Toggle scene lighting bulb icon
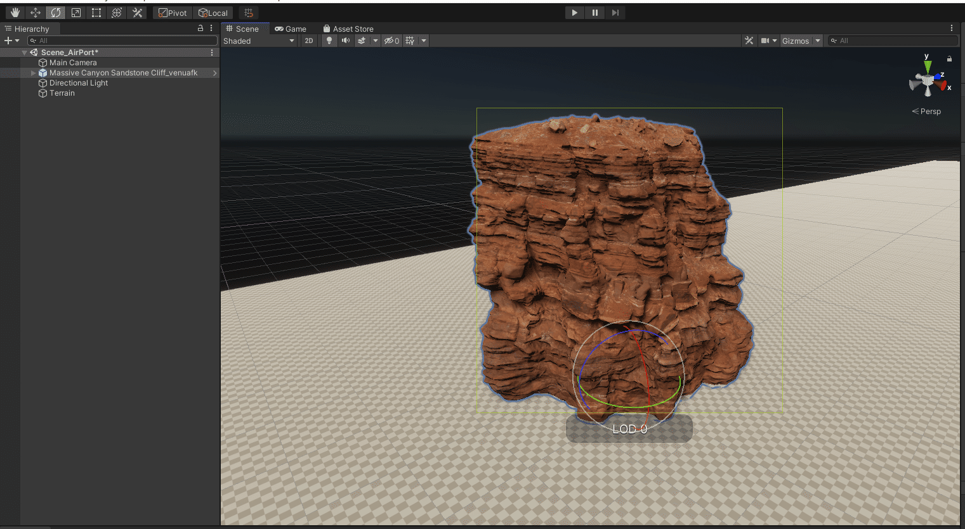 329,41
